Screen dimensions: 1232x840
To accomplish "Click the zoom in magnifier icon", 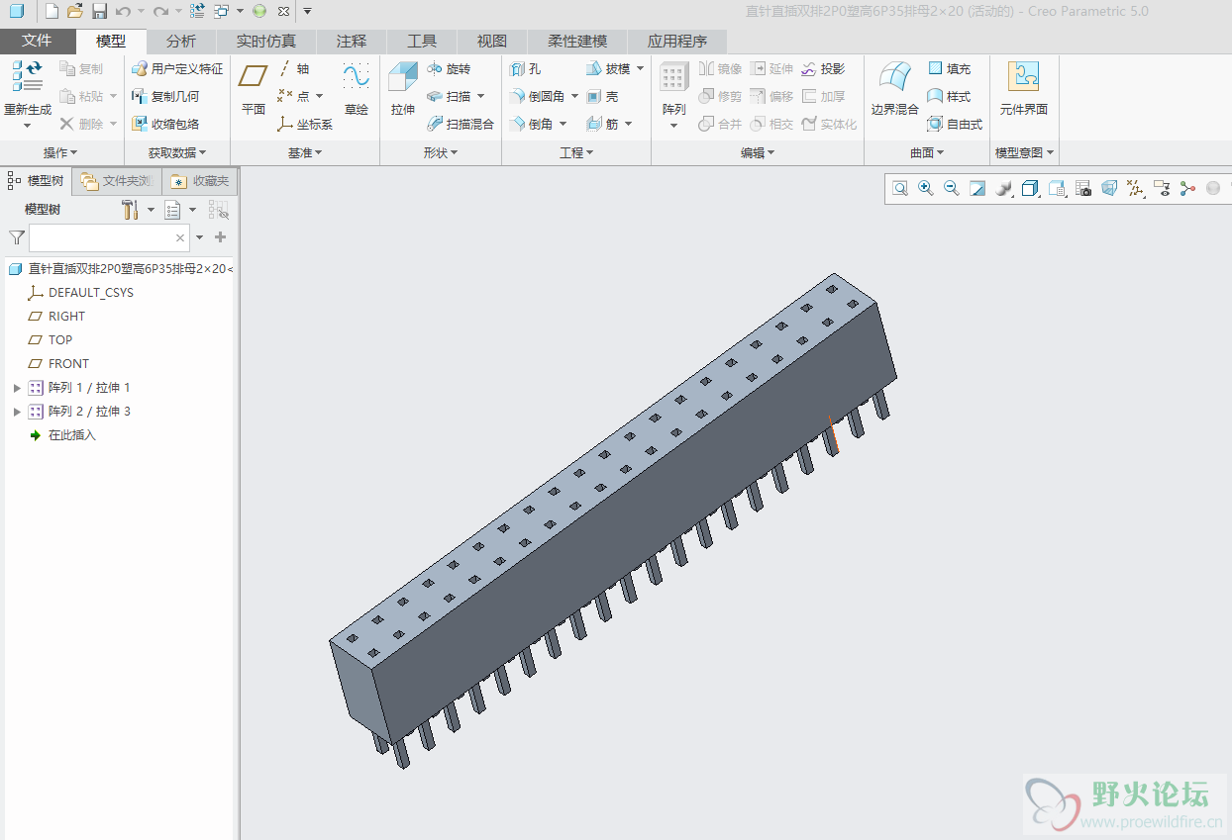I will 926,188.
